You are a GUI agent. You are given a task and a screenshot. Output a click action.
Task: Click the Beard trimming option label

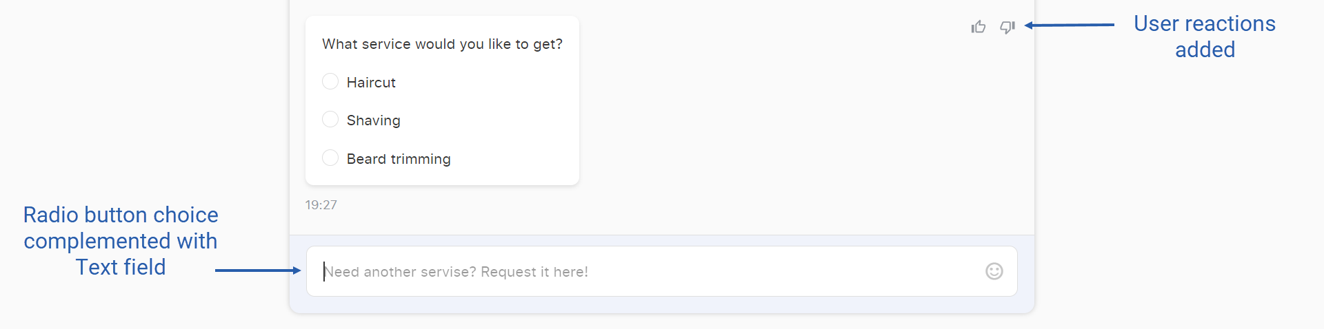click(399, 159)
